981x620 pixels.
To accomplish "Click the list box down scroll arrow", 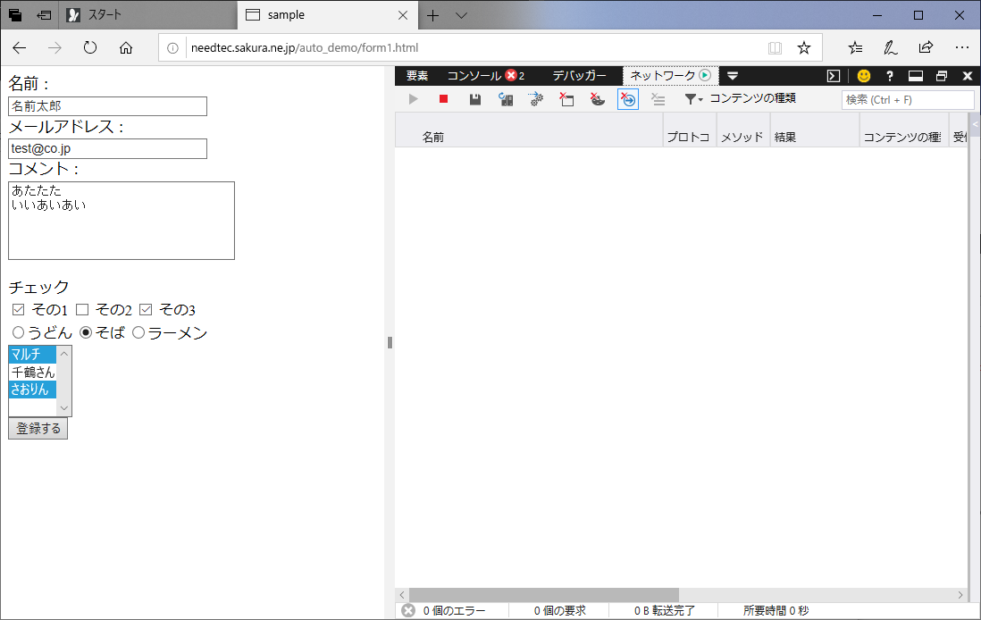I will pyautogui.click(x=63, y=408).
